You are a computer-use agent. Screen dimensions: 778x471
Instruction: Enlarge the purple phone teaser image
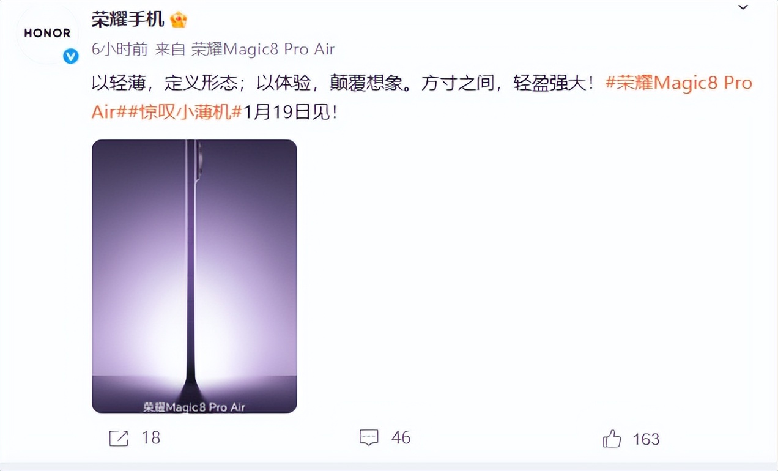[x=194, y=276]
